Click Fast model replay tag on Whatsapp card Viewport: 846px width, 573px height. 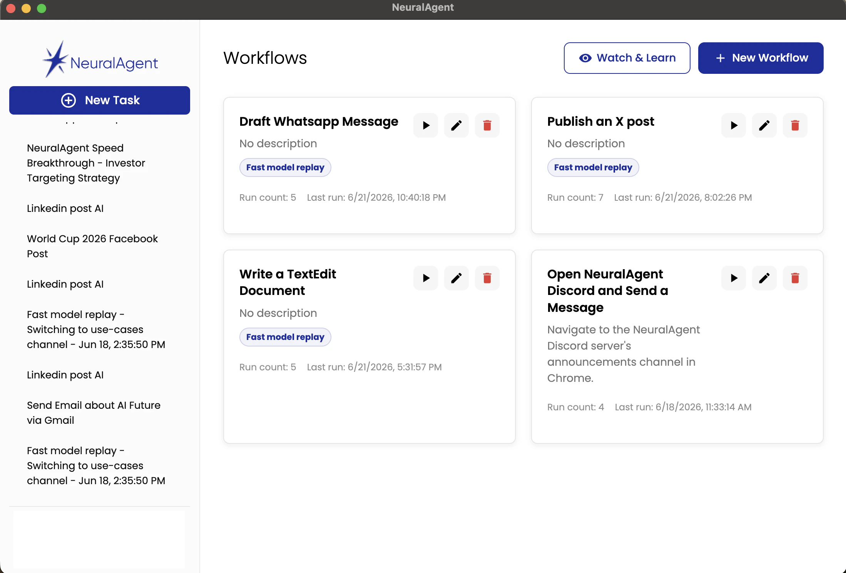(285, 168)
